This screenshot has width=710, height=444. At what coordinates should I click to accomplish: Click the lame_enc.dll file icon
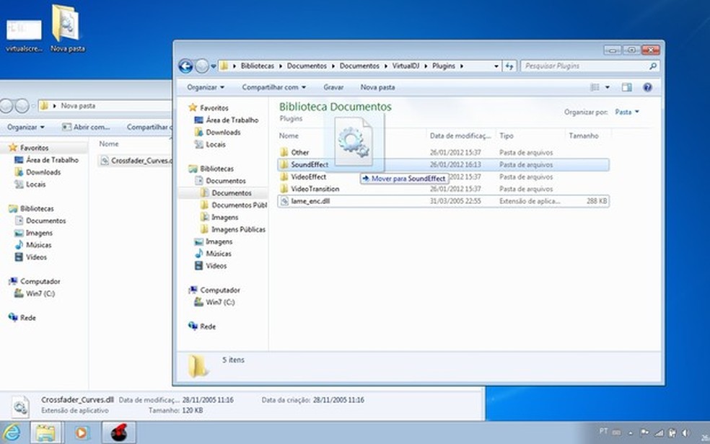coord(284,201)
